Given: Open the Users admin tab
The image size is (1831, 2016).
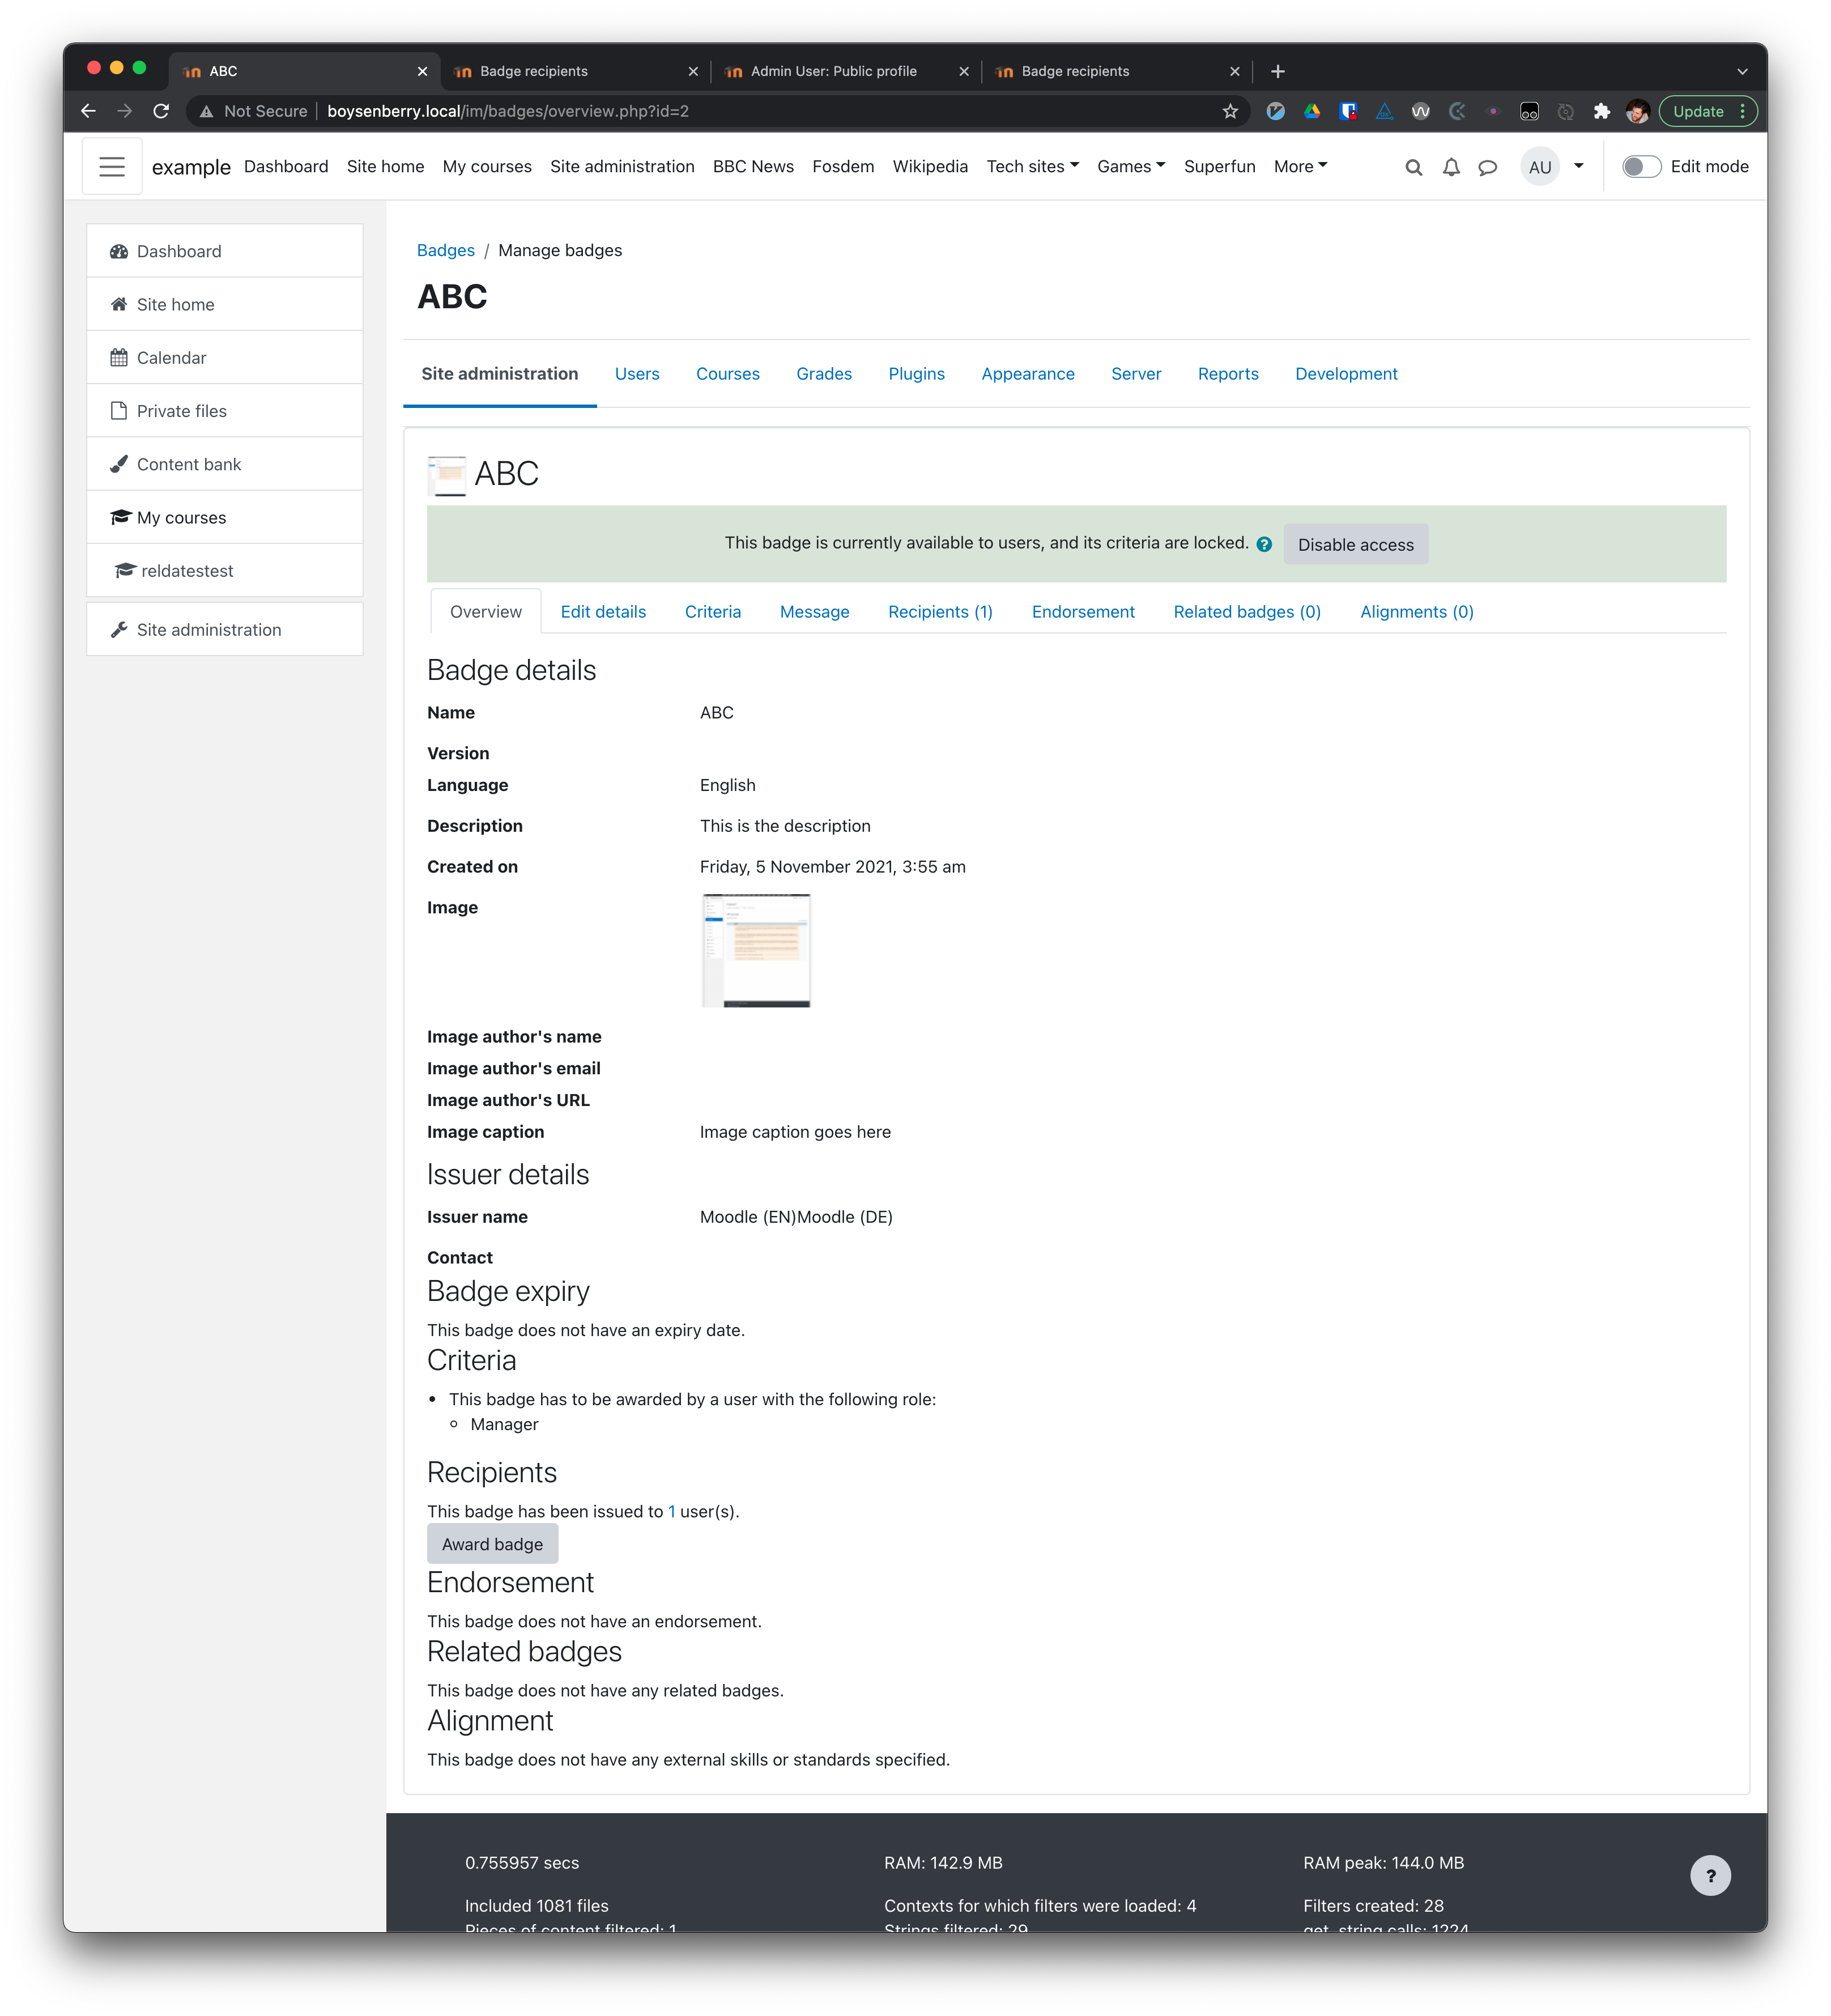Looking at the screenshot, I should (637, 373).
